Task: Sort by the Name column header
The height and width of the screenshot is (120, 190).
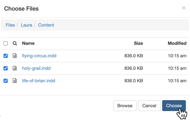Action: tap(28, 43)
